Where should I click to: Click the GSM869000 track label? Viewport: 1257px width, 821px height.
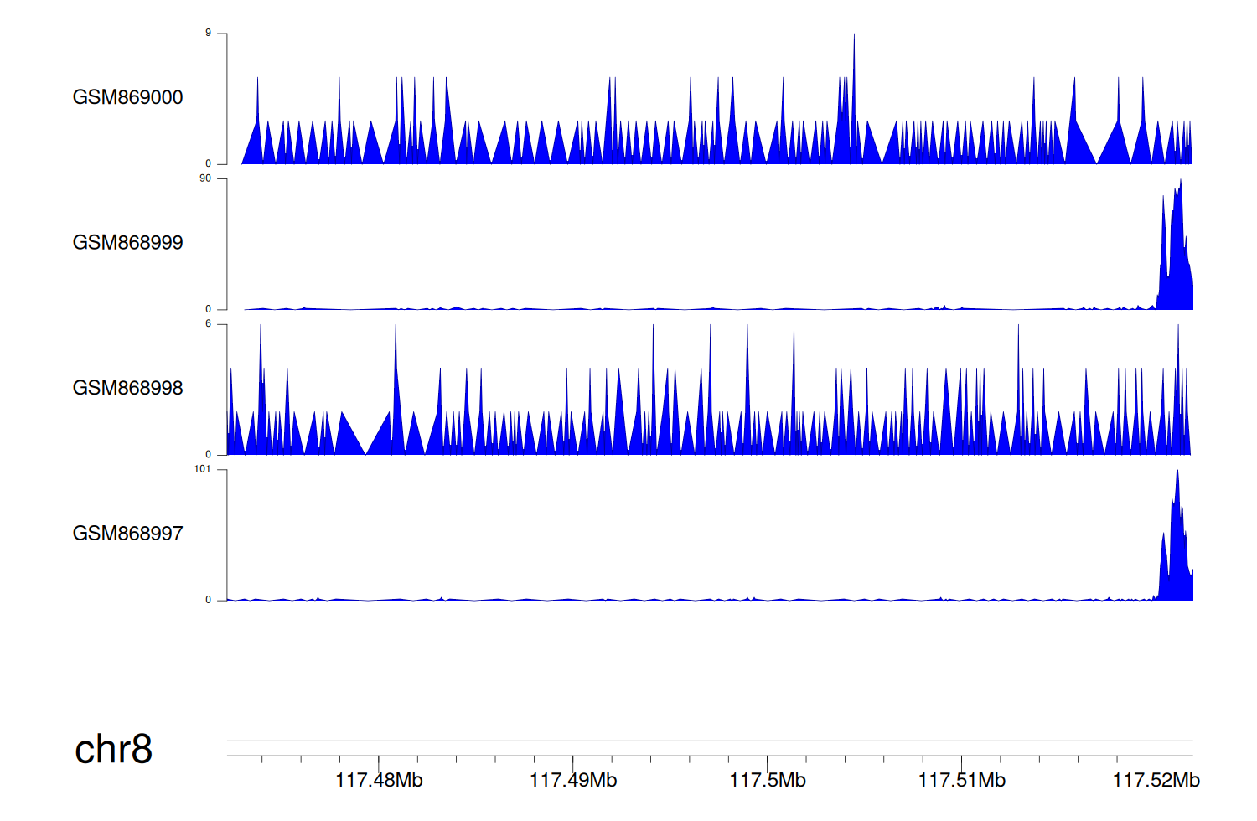click(x=127, y=97)
